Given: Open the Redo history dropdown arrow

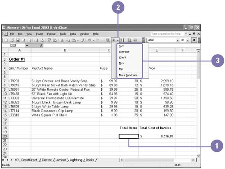Looking at the screenshot, I should pos(102,40).
